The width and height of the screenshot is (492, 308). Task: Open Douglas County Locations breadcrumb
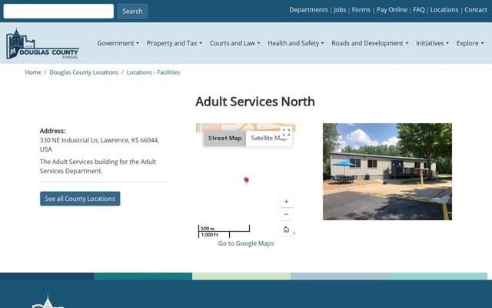tap(84, 72)
